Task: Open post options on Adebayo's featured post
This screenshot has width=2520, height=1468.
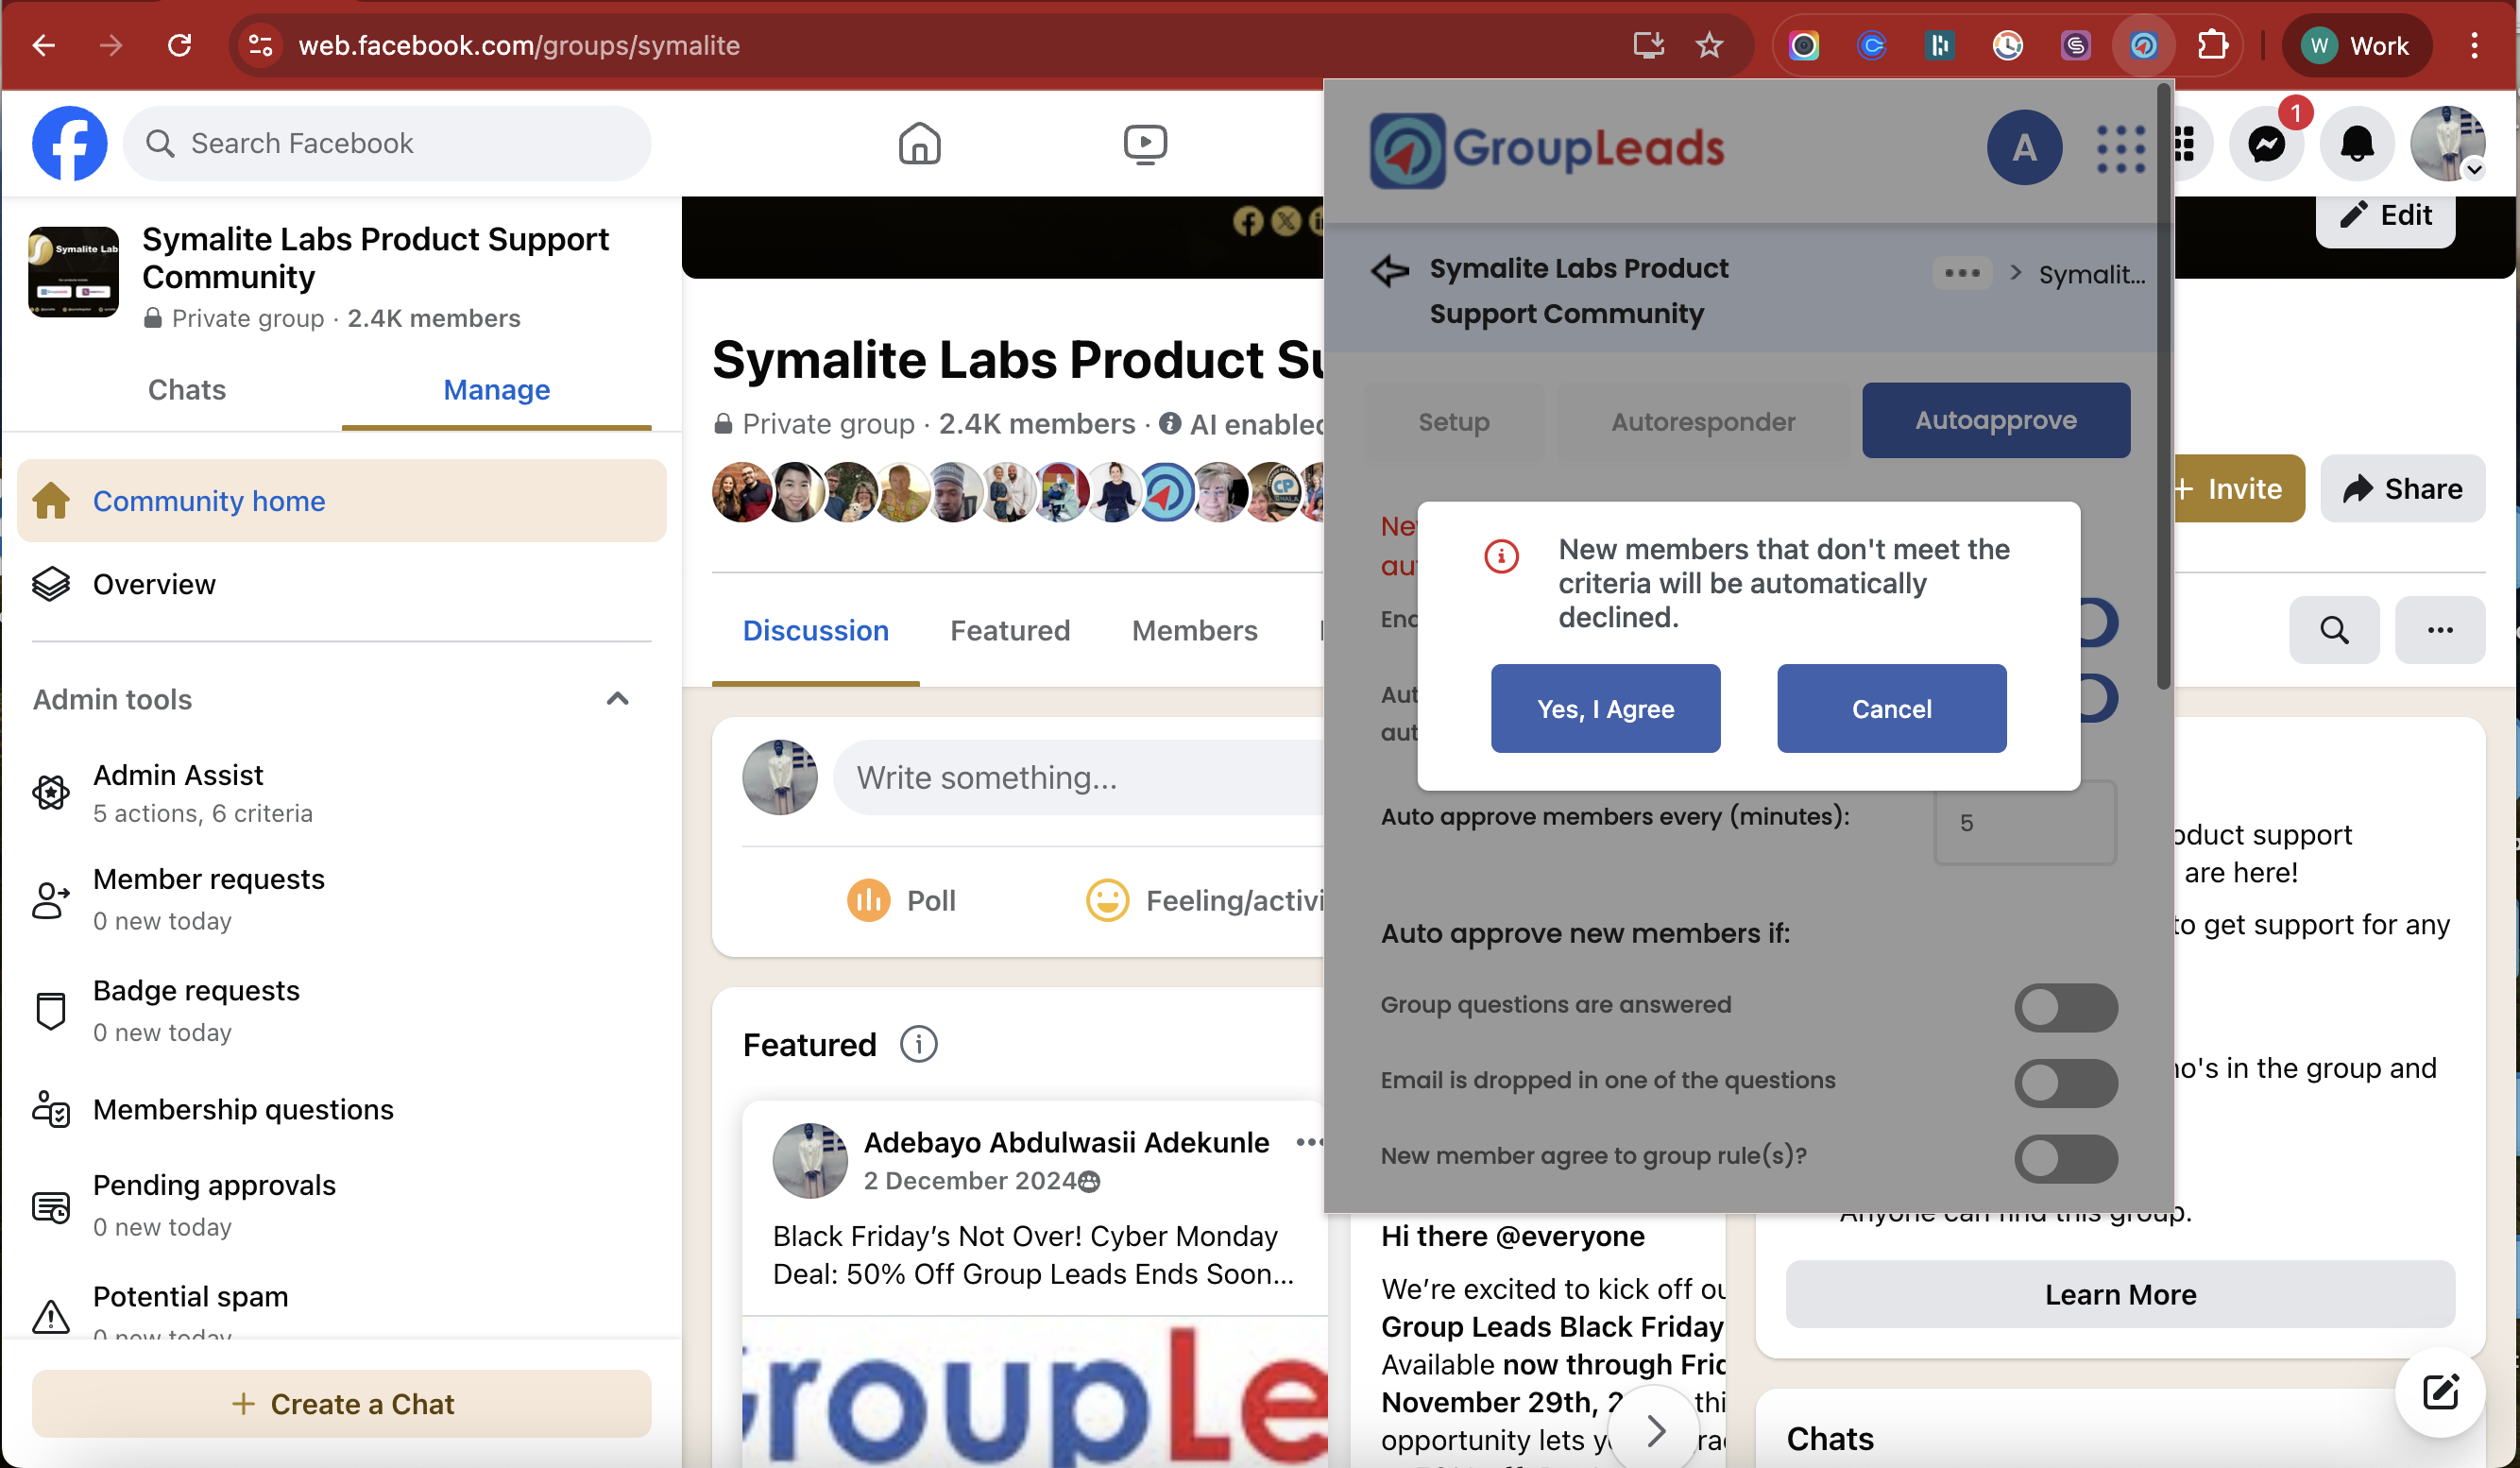Action: (1310, 1142)
